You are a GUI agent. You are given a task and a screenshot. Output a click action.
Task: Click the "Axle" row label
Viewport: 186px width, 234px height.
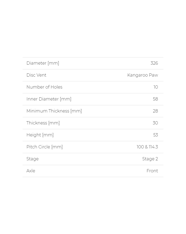click(31, 171)
